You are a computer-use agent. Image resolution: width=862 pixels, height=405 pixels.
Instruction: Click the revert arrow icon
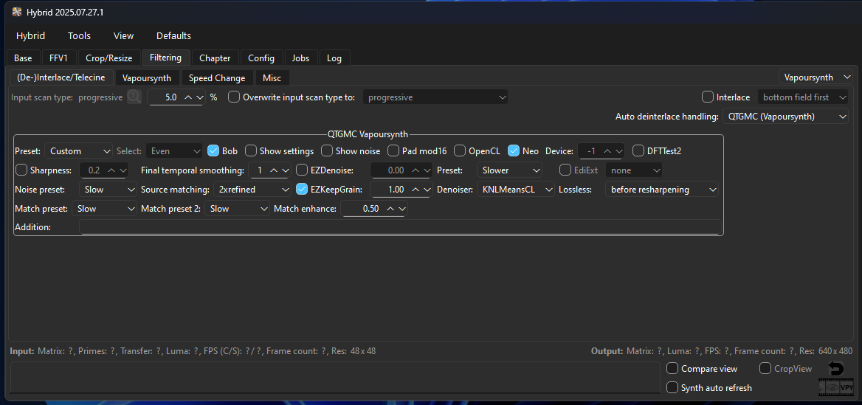coord(835,368)
